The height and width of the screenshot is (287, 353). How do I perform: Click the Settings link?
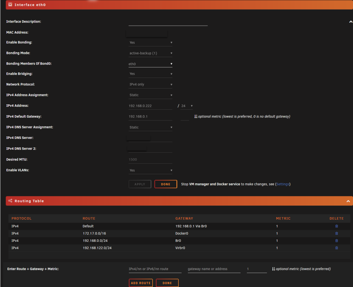coord(283,184)
